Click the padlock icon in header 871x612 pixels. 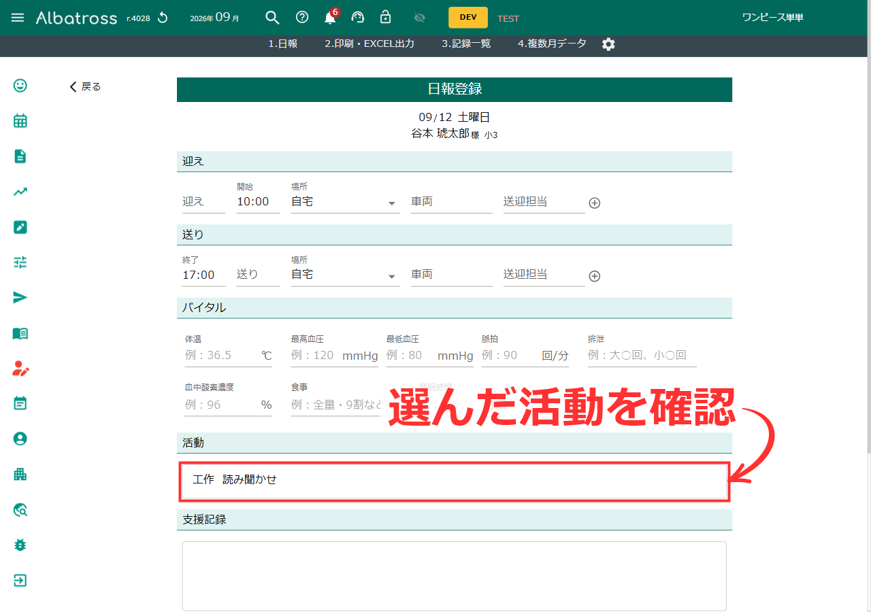tap(385, 18)
